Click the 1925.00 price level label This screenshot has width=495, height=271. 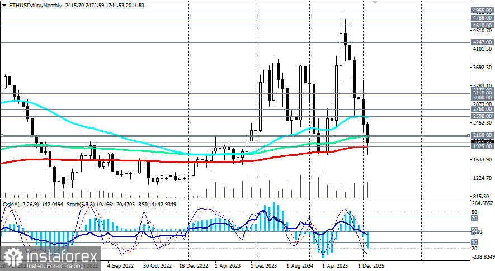click(x=482, y=146)
